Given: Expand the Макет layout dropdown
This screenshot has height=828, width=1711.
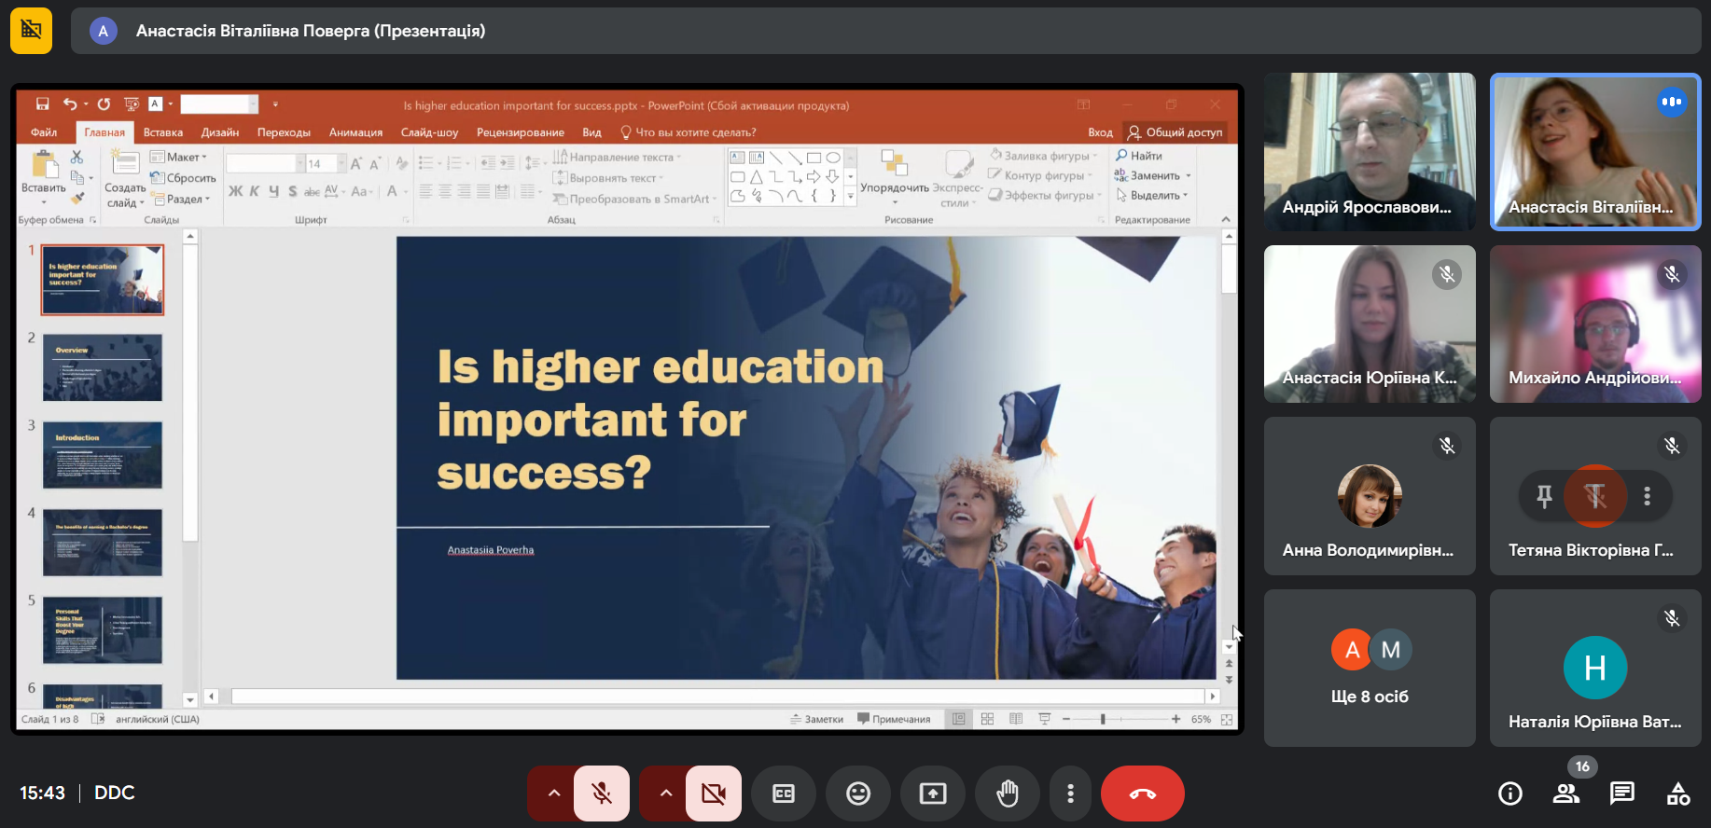Looking at the screenshot, I should pos(179,157).
